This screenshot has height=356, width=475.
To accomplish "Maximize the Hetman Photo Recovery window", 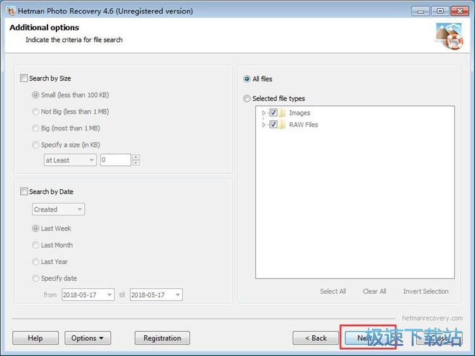I will point(440,11).
